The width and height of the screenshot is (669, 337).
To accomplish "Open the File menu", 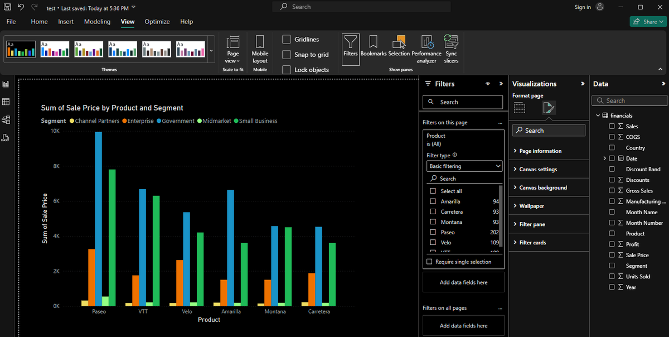I will tap(11, 22).
